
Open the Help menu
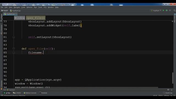coord(57,7)
